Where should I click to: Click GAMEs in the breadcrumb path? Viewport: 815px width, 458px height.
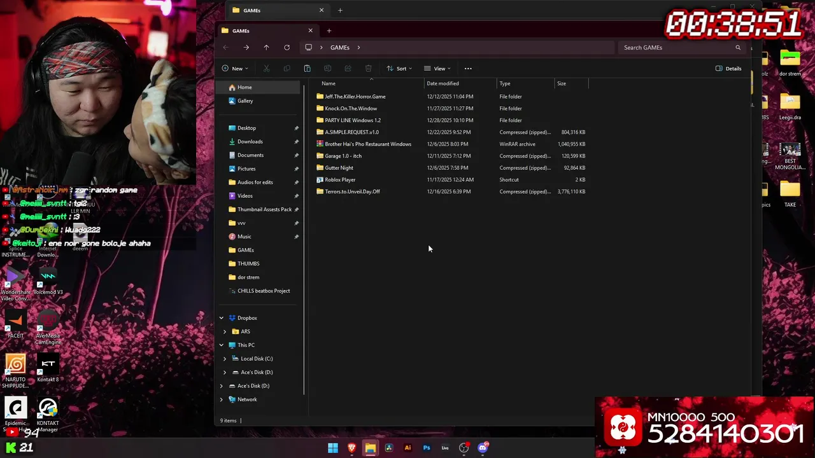pyautogui.click(x=340, y=48)
